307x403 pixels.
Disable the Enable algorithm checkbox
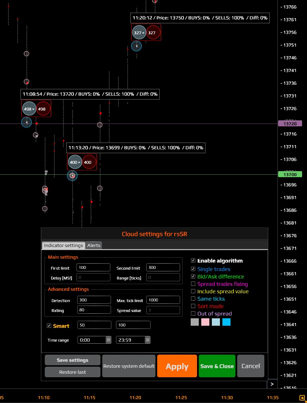(193, 261)
